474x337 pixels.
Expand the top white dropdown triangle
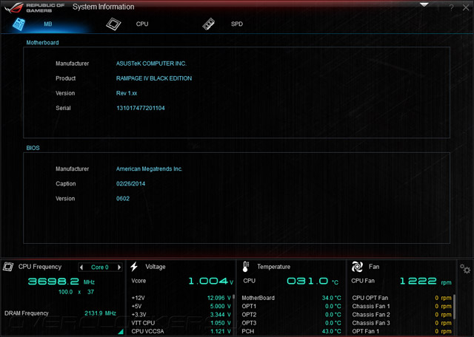[424, 5]
